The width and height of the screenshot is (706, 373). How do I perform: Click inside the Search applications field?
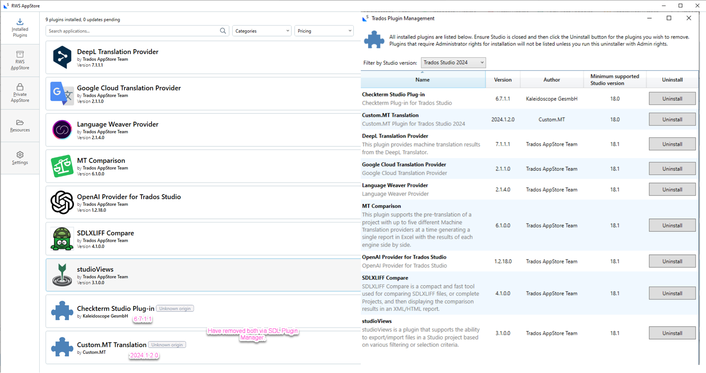tap(129, 31)
